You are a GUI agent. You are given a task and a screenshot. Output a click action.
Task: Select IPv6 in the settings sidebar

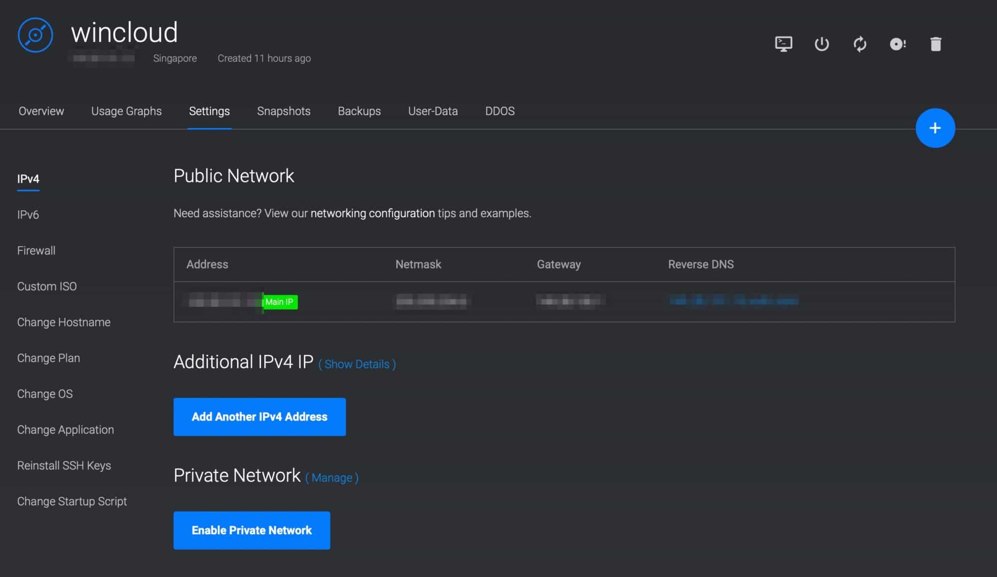(28, 215)
